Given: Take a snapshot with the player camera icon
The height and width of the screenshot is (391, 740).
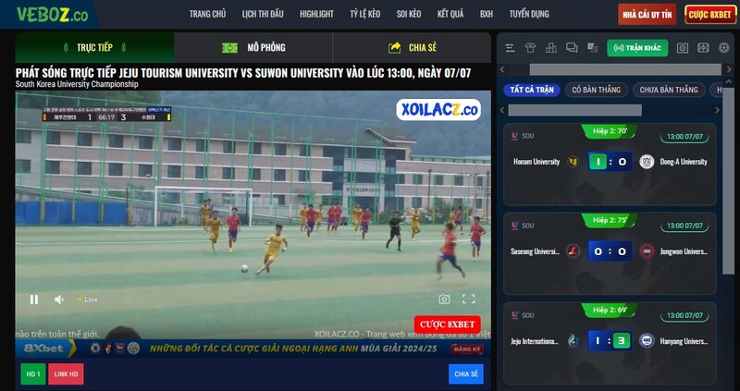Looking at the screenshot, I should tap(444, 299).
